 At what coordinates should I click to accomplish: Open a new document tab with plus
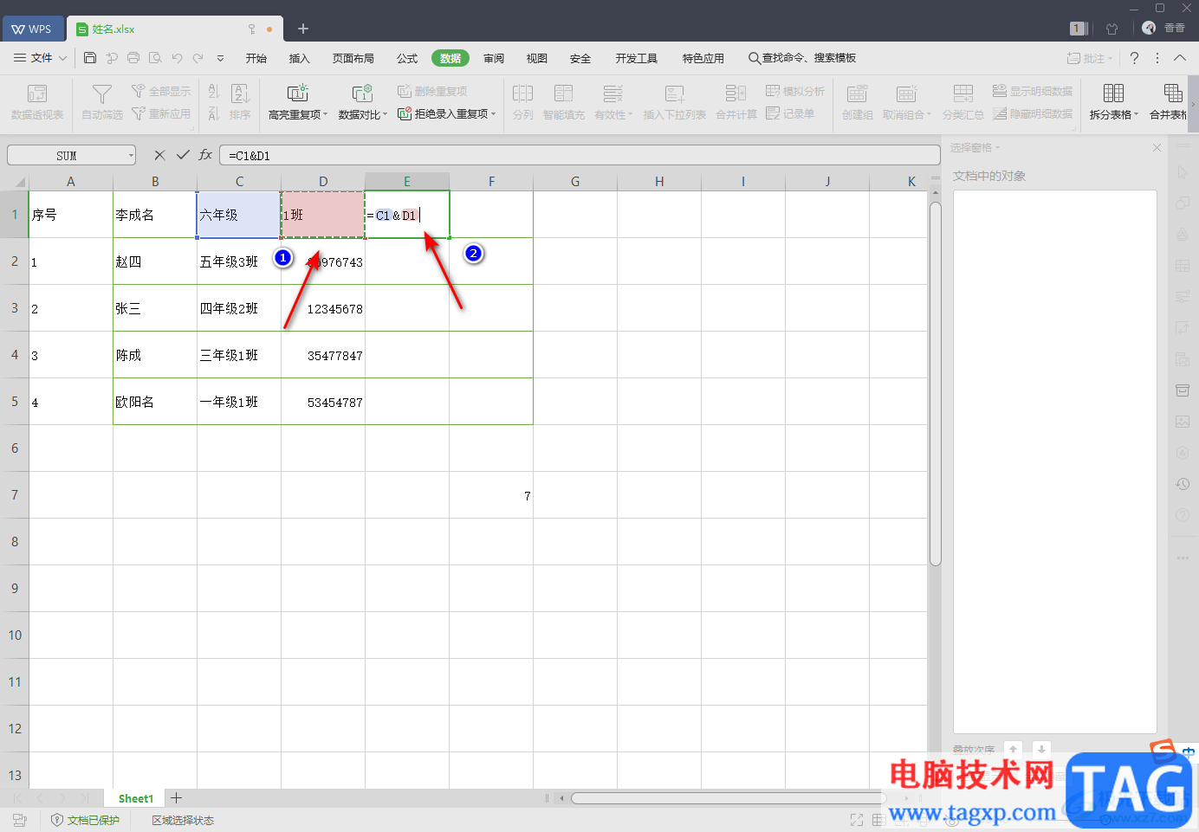coord(303,29)
